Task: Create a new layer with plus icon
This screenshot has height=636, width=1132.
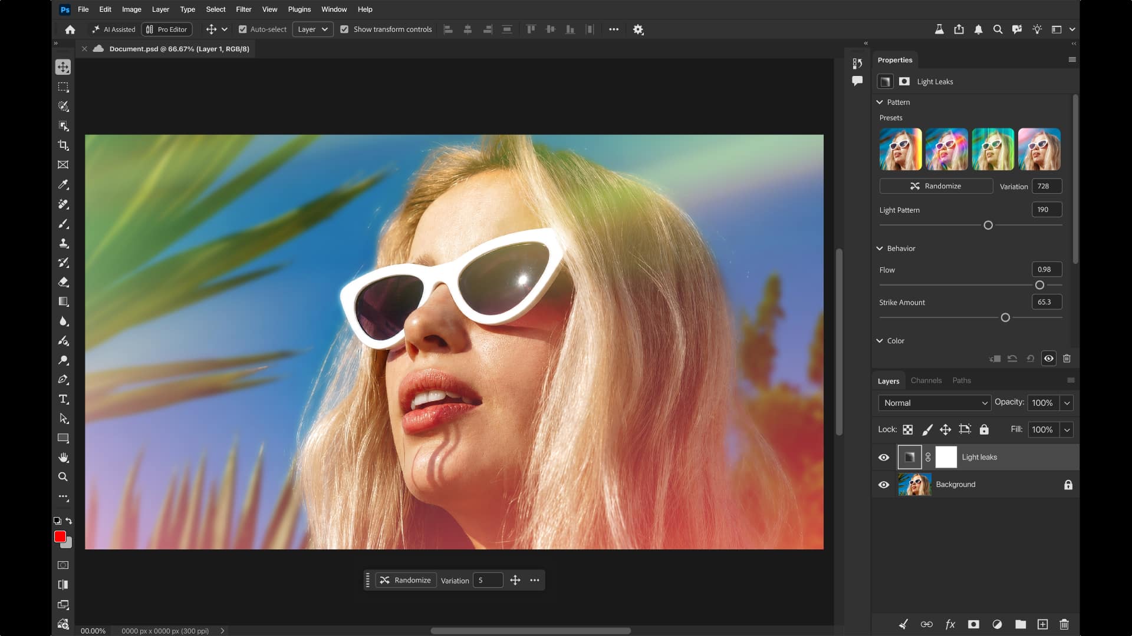Action: click(x=1042, y=624)
